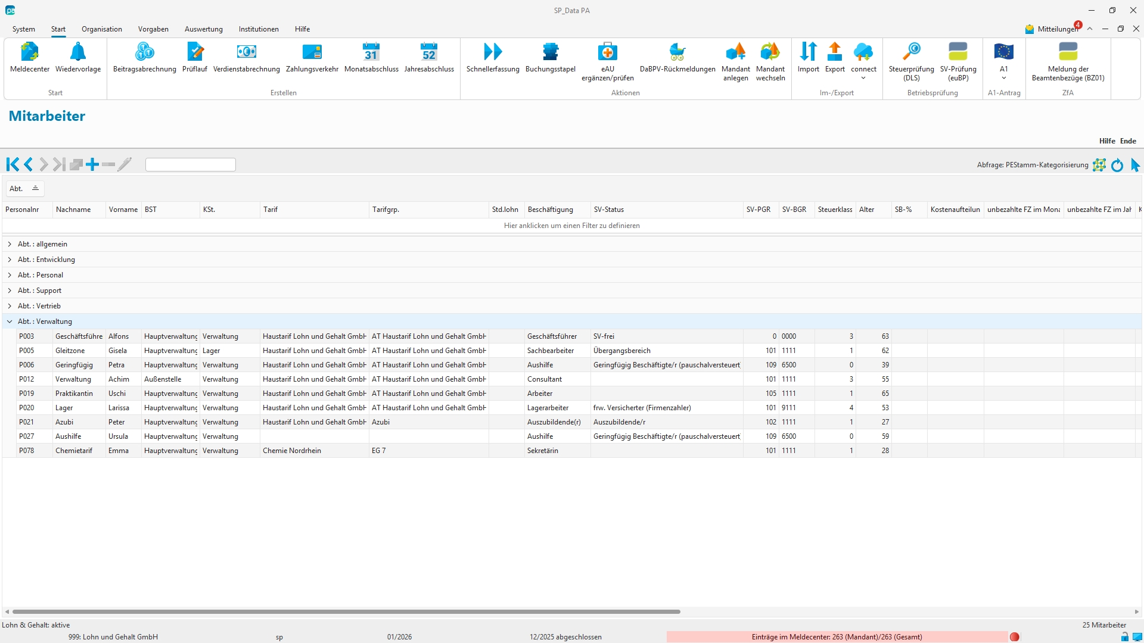Screen dimensions: 1144x643
Task: Expand the Abt. : Entwicklung group
Action: (x=10, y=260)
